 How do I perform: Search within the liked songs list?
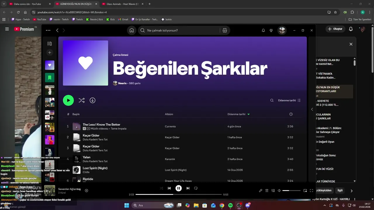pyautogui.click(x=272, y=100)
